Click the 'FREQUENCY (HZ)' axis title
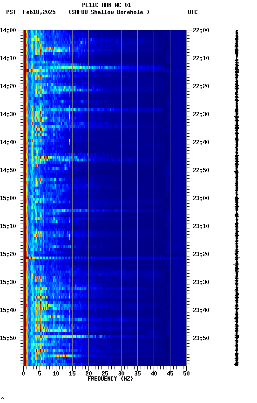Image resolution: width=257 pixels, height=403 pixels. (x=110, y=379)
